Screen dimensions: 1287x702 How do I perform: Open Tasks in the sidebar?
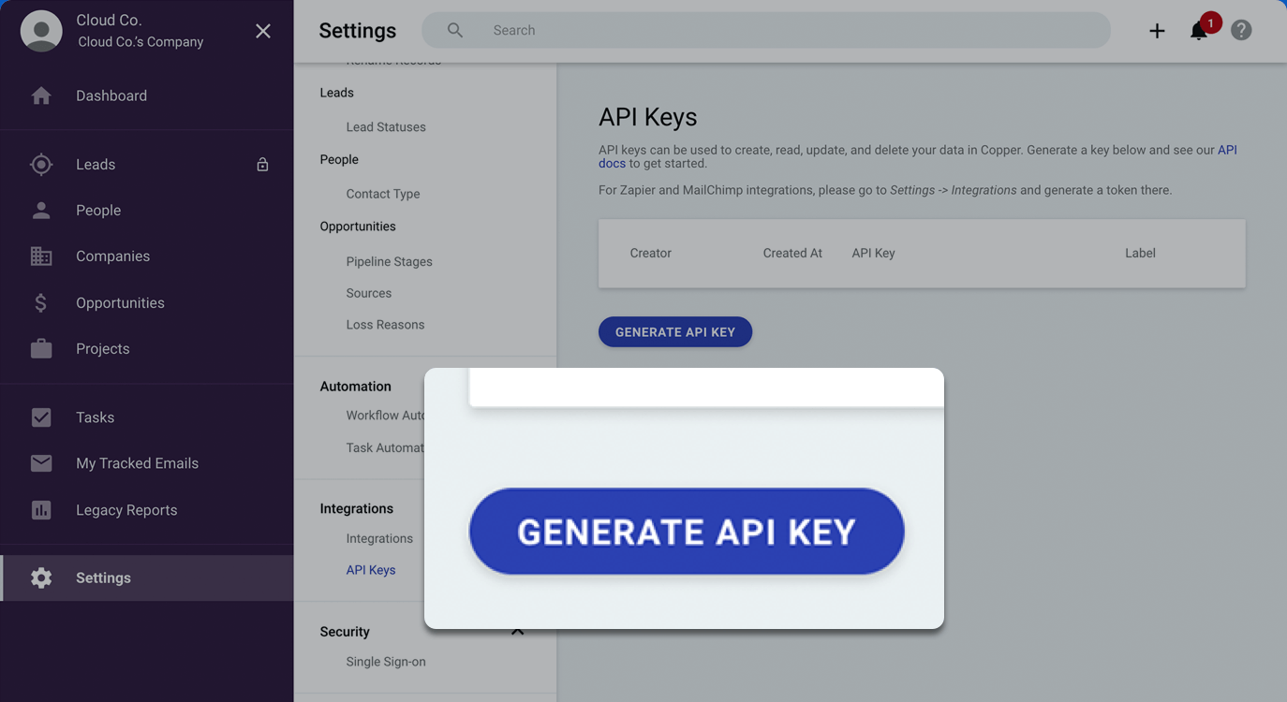point(95,417)
